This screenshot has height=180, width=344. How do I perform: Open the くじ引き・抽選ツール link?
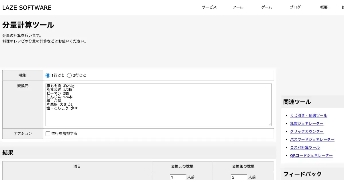[x=308, y=115]
